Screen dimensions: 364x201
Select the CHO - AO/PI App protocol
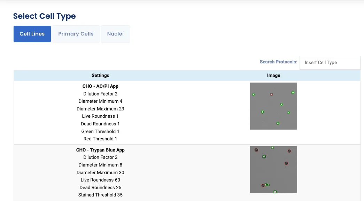click(100, 86)
